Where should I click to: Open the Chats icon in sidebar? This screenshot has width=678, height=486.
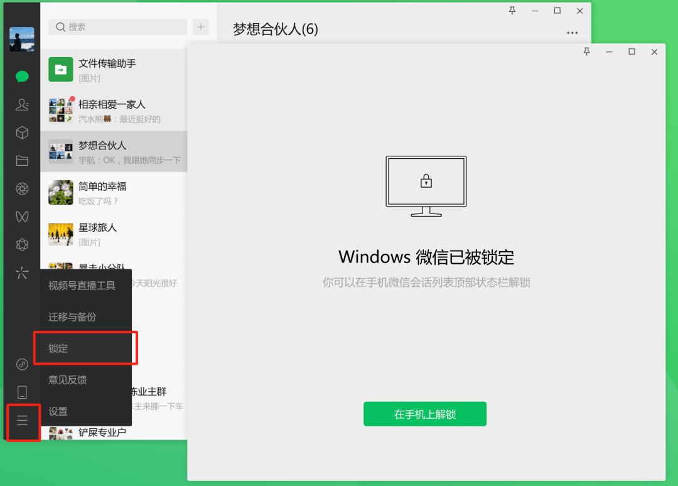tap(22, 76)
